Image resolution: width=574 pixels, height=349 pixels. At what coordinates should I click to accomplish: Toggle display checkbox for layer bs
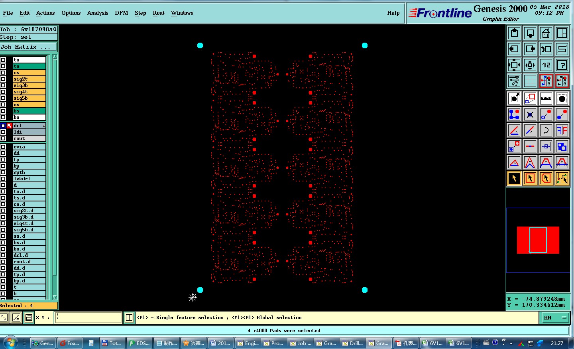click(3, 111)
